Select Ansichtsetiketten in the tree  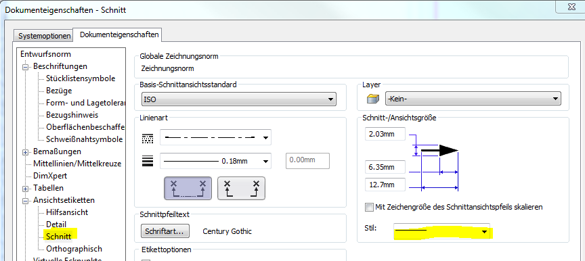point(64,200)
